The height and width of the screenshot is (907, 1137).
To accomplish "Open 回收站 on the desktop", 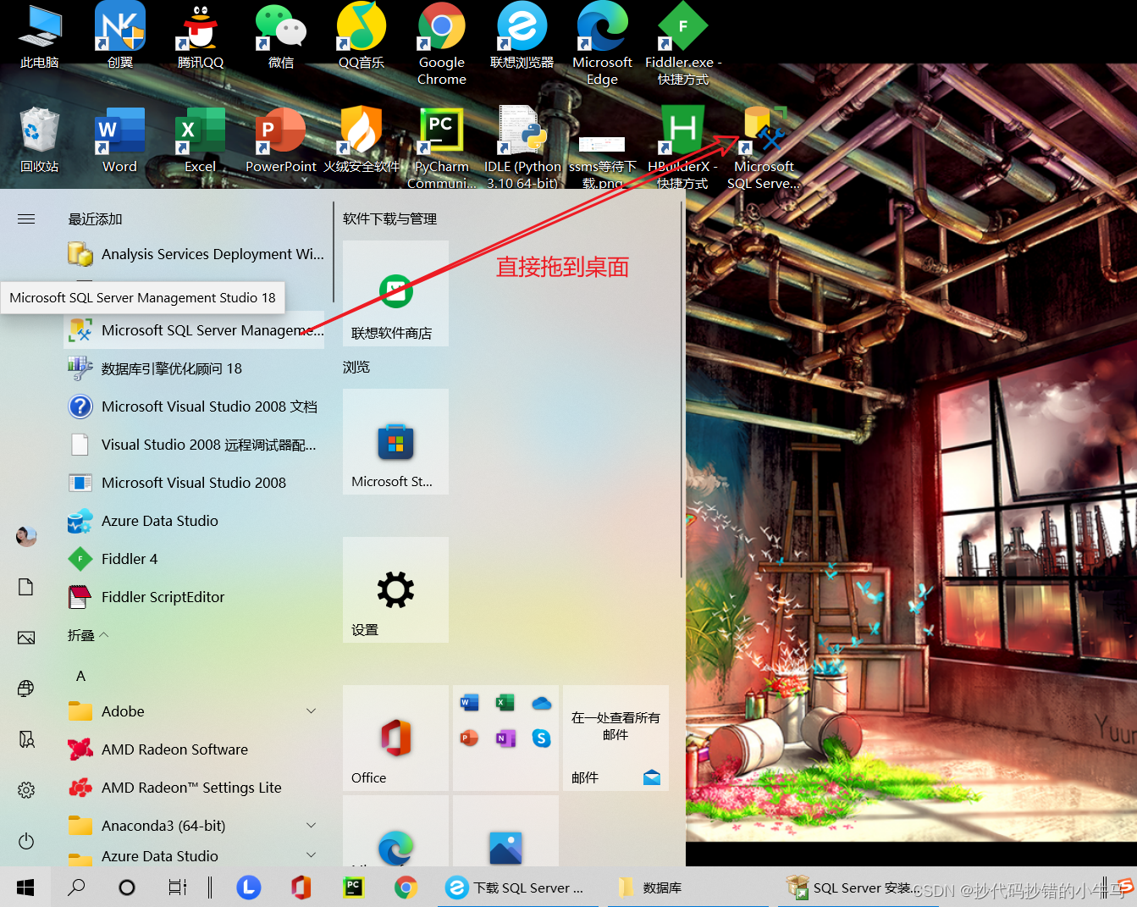I will 40,141.
